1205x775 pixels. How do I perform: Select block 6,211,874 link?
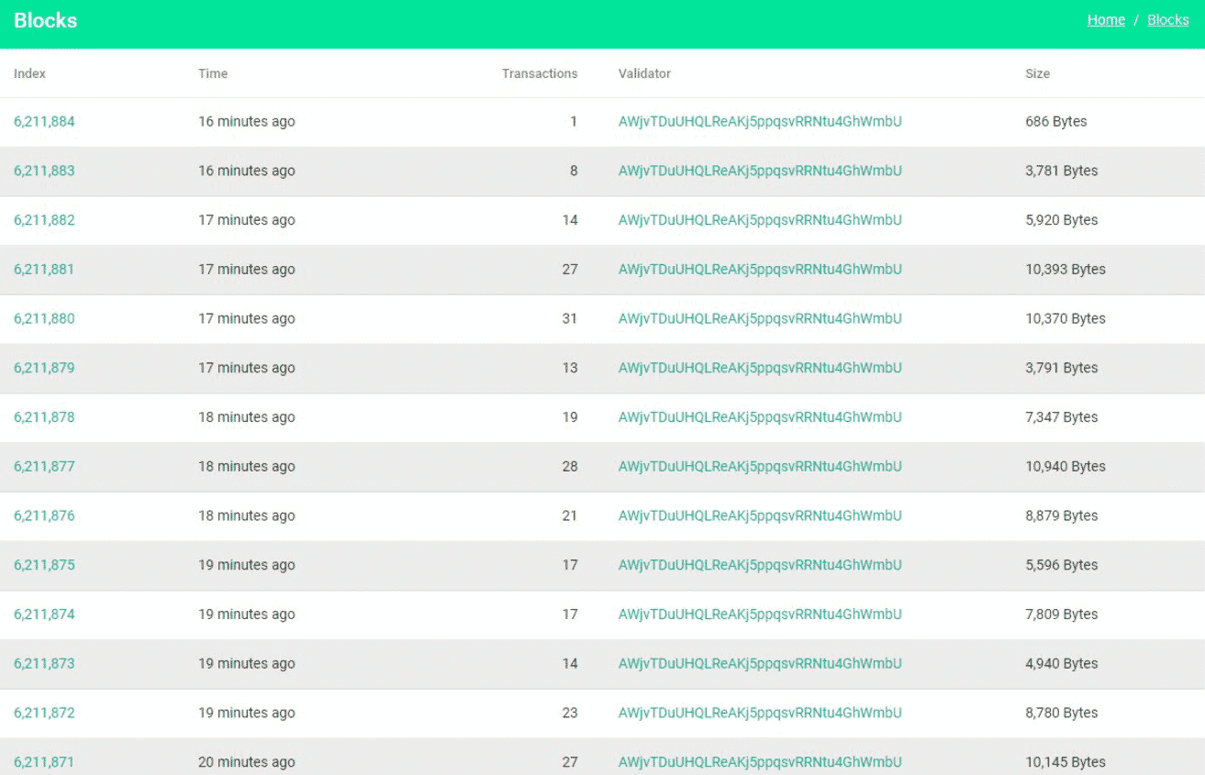tap(44, 614)
